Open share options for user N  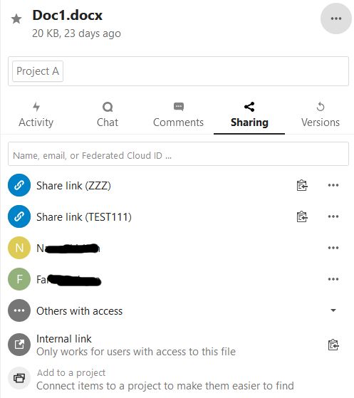333,248
